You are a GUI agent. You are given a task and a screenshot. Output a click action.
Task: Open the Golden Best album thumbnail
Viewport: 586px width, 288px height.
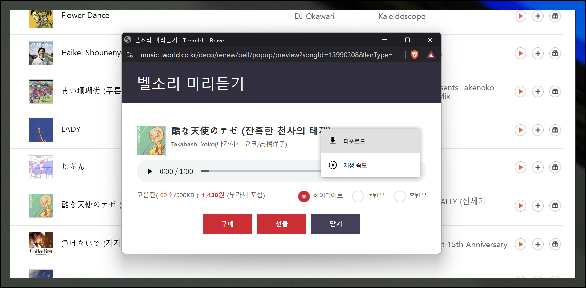pyautogui.click(x=41, y=244)
